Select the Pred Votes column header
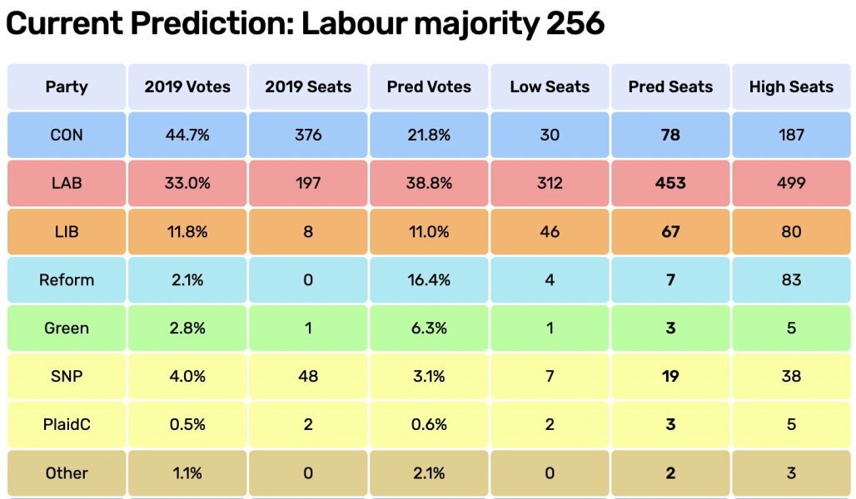The image size is (856, 499). [x=429, y=86]
